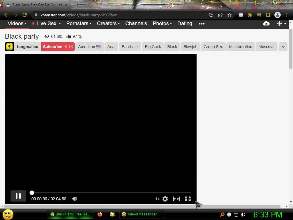Select the Group Sex tag
The image size is (293, 220).
213,47
